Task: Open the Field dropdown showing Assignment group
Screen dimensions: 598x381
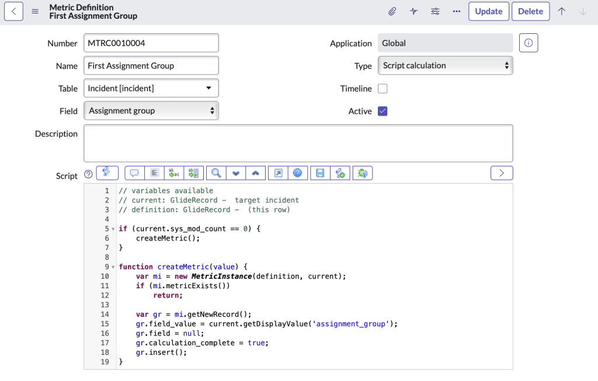Action: click(151, 110)
